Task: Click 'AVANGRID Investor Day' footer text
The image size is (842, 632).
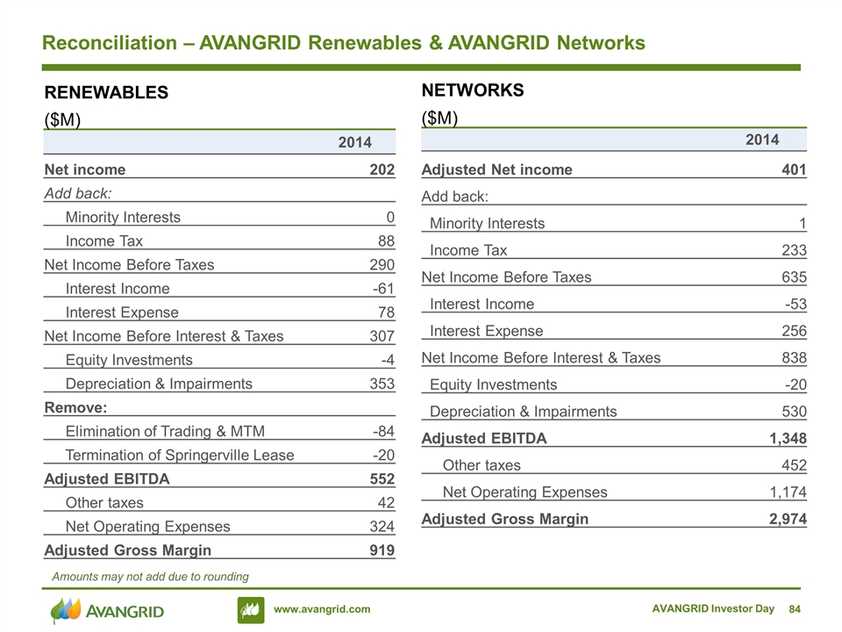Action: pos(713,608)
